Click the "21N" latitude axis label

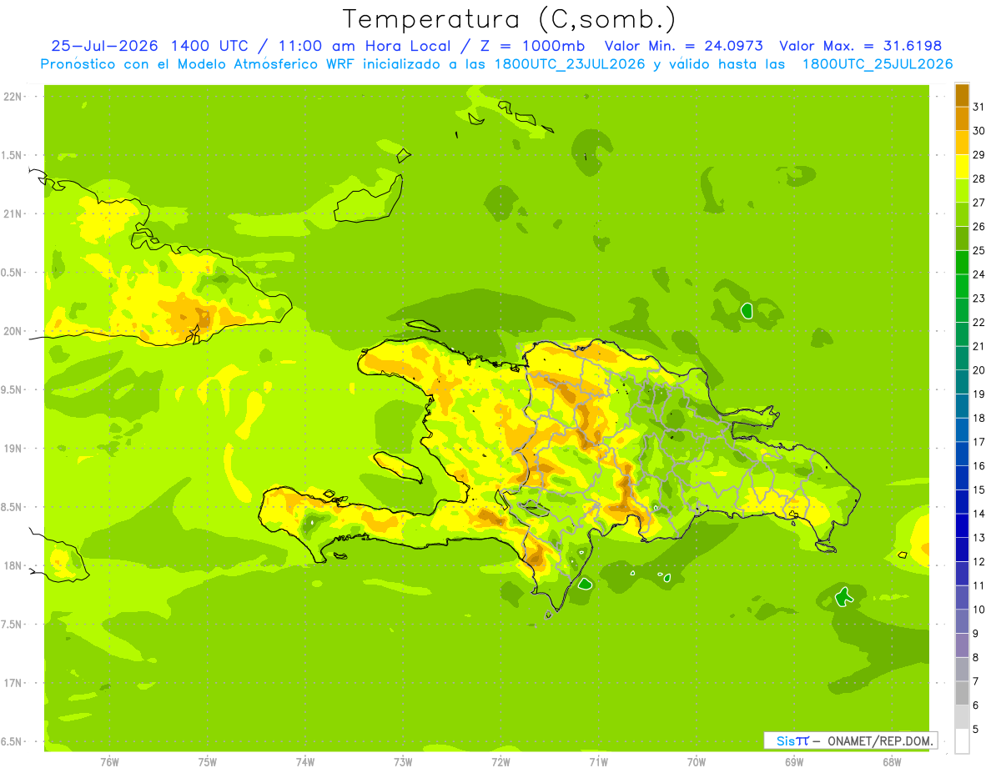click(14, 214)
